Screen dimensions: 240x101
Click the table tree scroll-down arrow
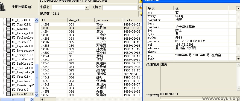36,95
